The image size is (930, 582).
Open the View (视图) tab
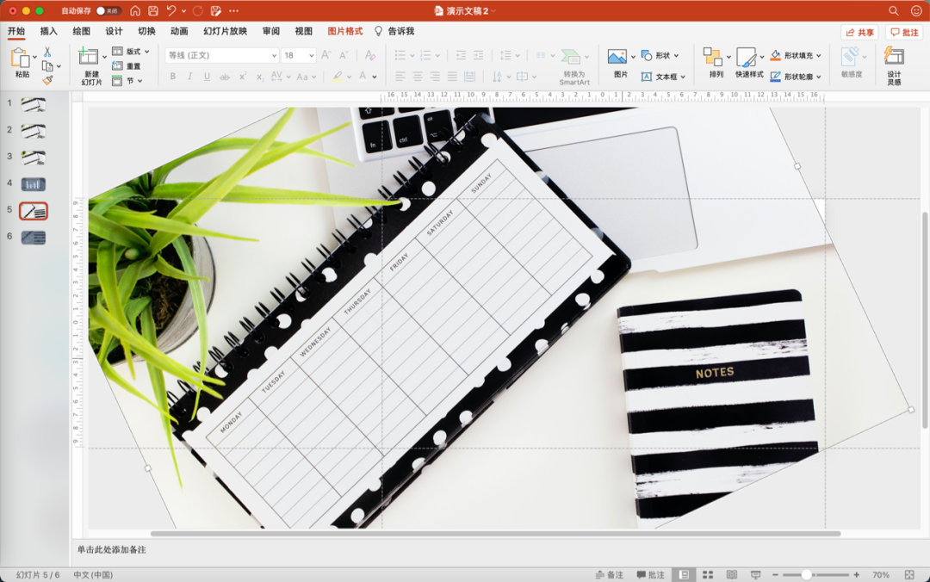[x=304, y=31]
